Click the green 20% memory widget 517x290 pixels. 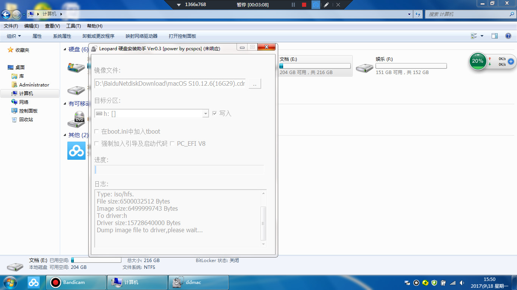pos(478,61)
